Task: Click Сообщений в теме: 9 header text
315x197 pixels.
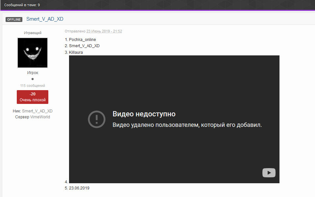Action: [22, 5]
